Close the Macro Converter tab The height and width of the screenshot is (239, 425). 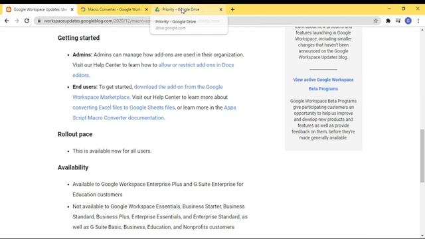(147, 9)
